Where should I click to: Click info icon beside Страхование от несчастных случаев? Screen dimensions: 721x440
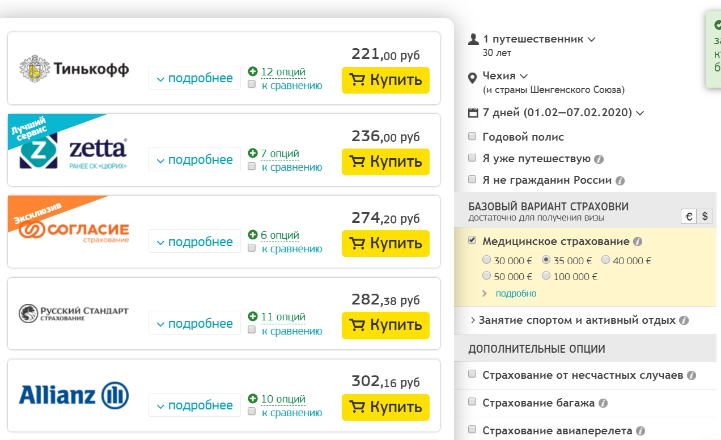point(692,376)
